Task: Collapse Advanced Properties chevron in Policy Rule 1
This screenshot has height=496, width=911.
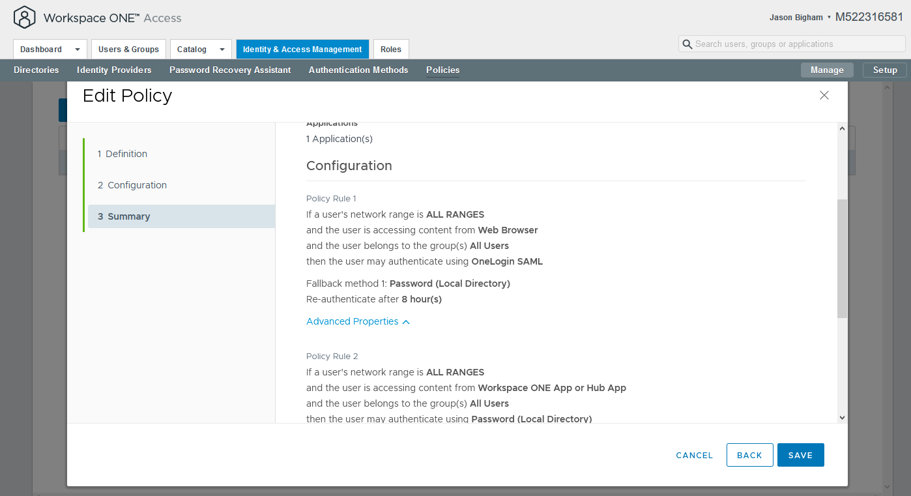Action: coord(406,322)
